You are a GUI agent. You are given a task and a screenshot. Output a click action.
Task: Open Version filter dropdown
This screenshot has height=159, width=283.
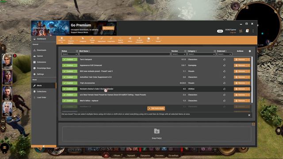pos(179,54)
